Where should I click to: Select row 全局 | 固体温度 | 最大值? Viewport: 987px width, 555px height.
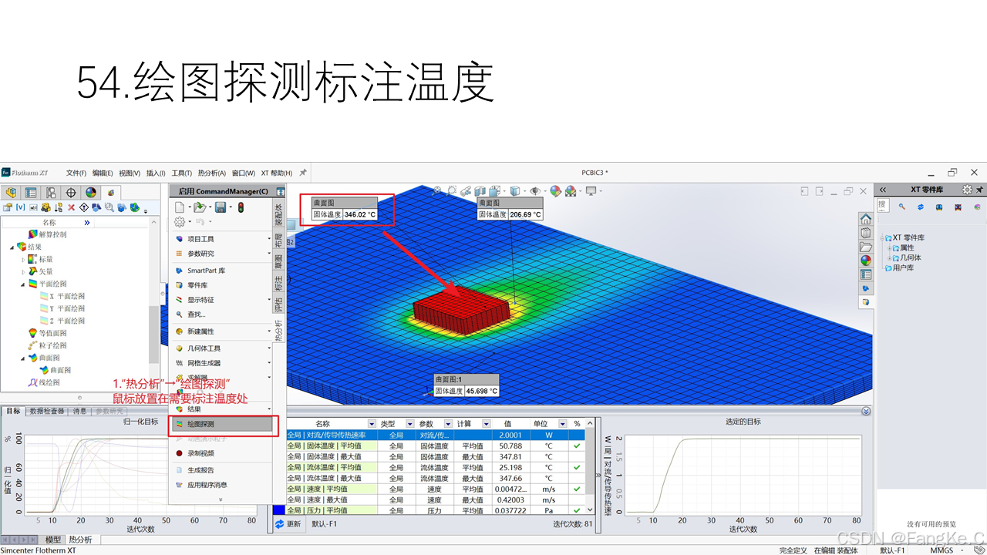[434, 456]
